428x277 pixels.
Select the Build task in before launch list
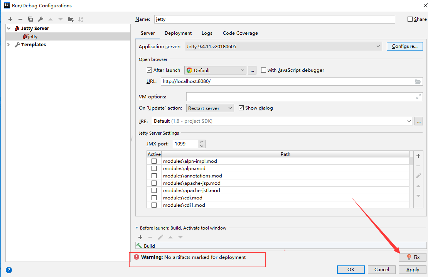pos(281,246)
